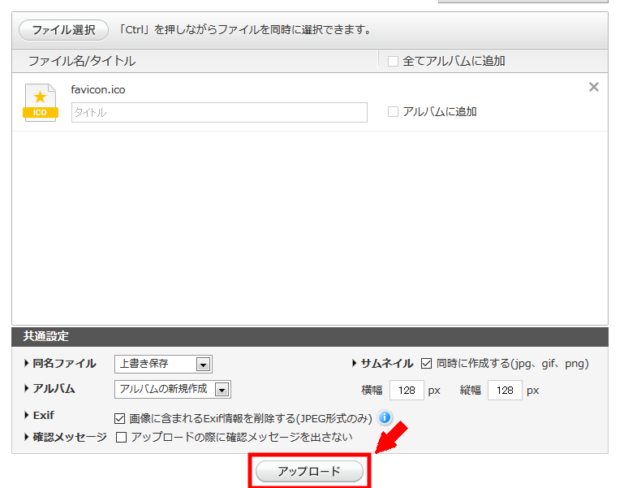Screen dimensions: 624x488
Task: Click the favicon.ico file name
Action: click(x=98, y=89)
